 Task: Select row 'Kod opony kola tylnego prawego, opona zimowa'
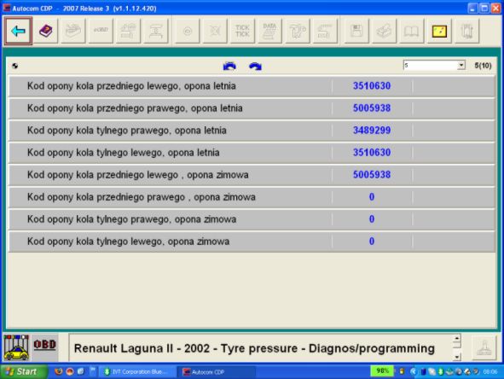pyautogui.click(x=252, y=219)
